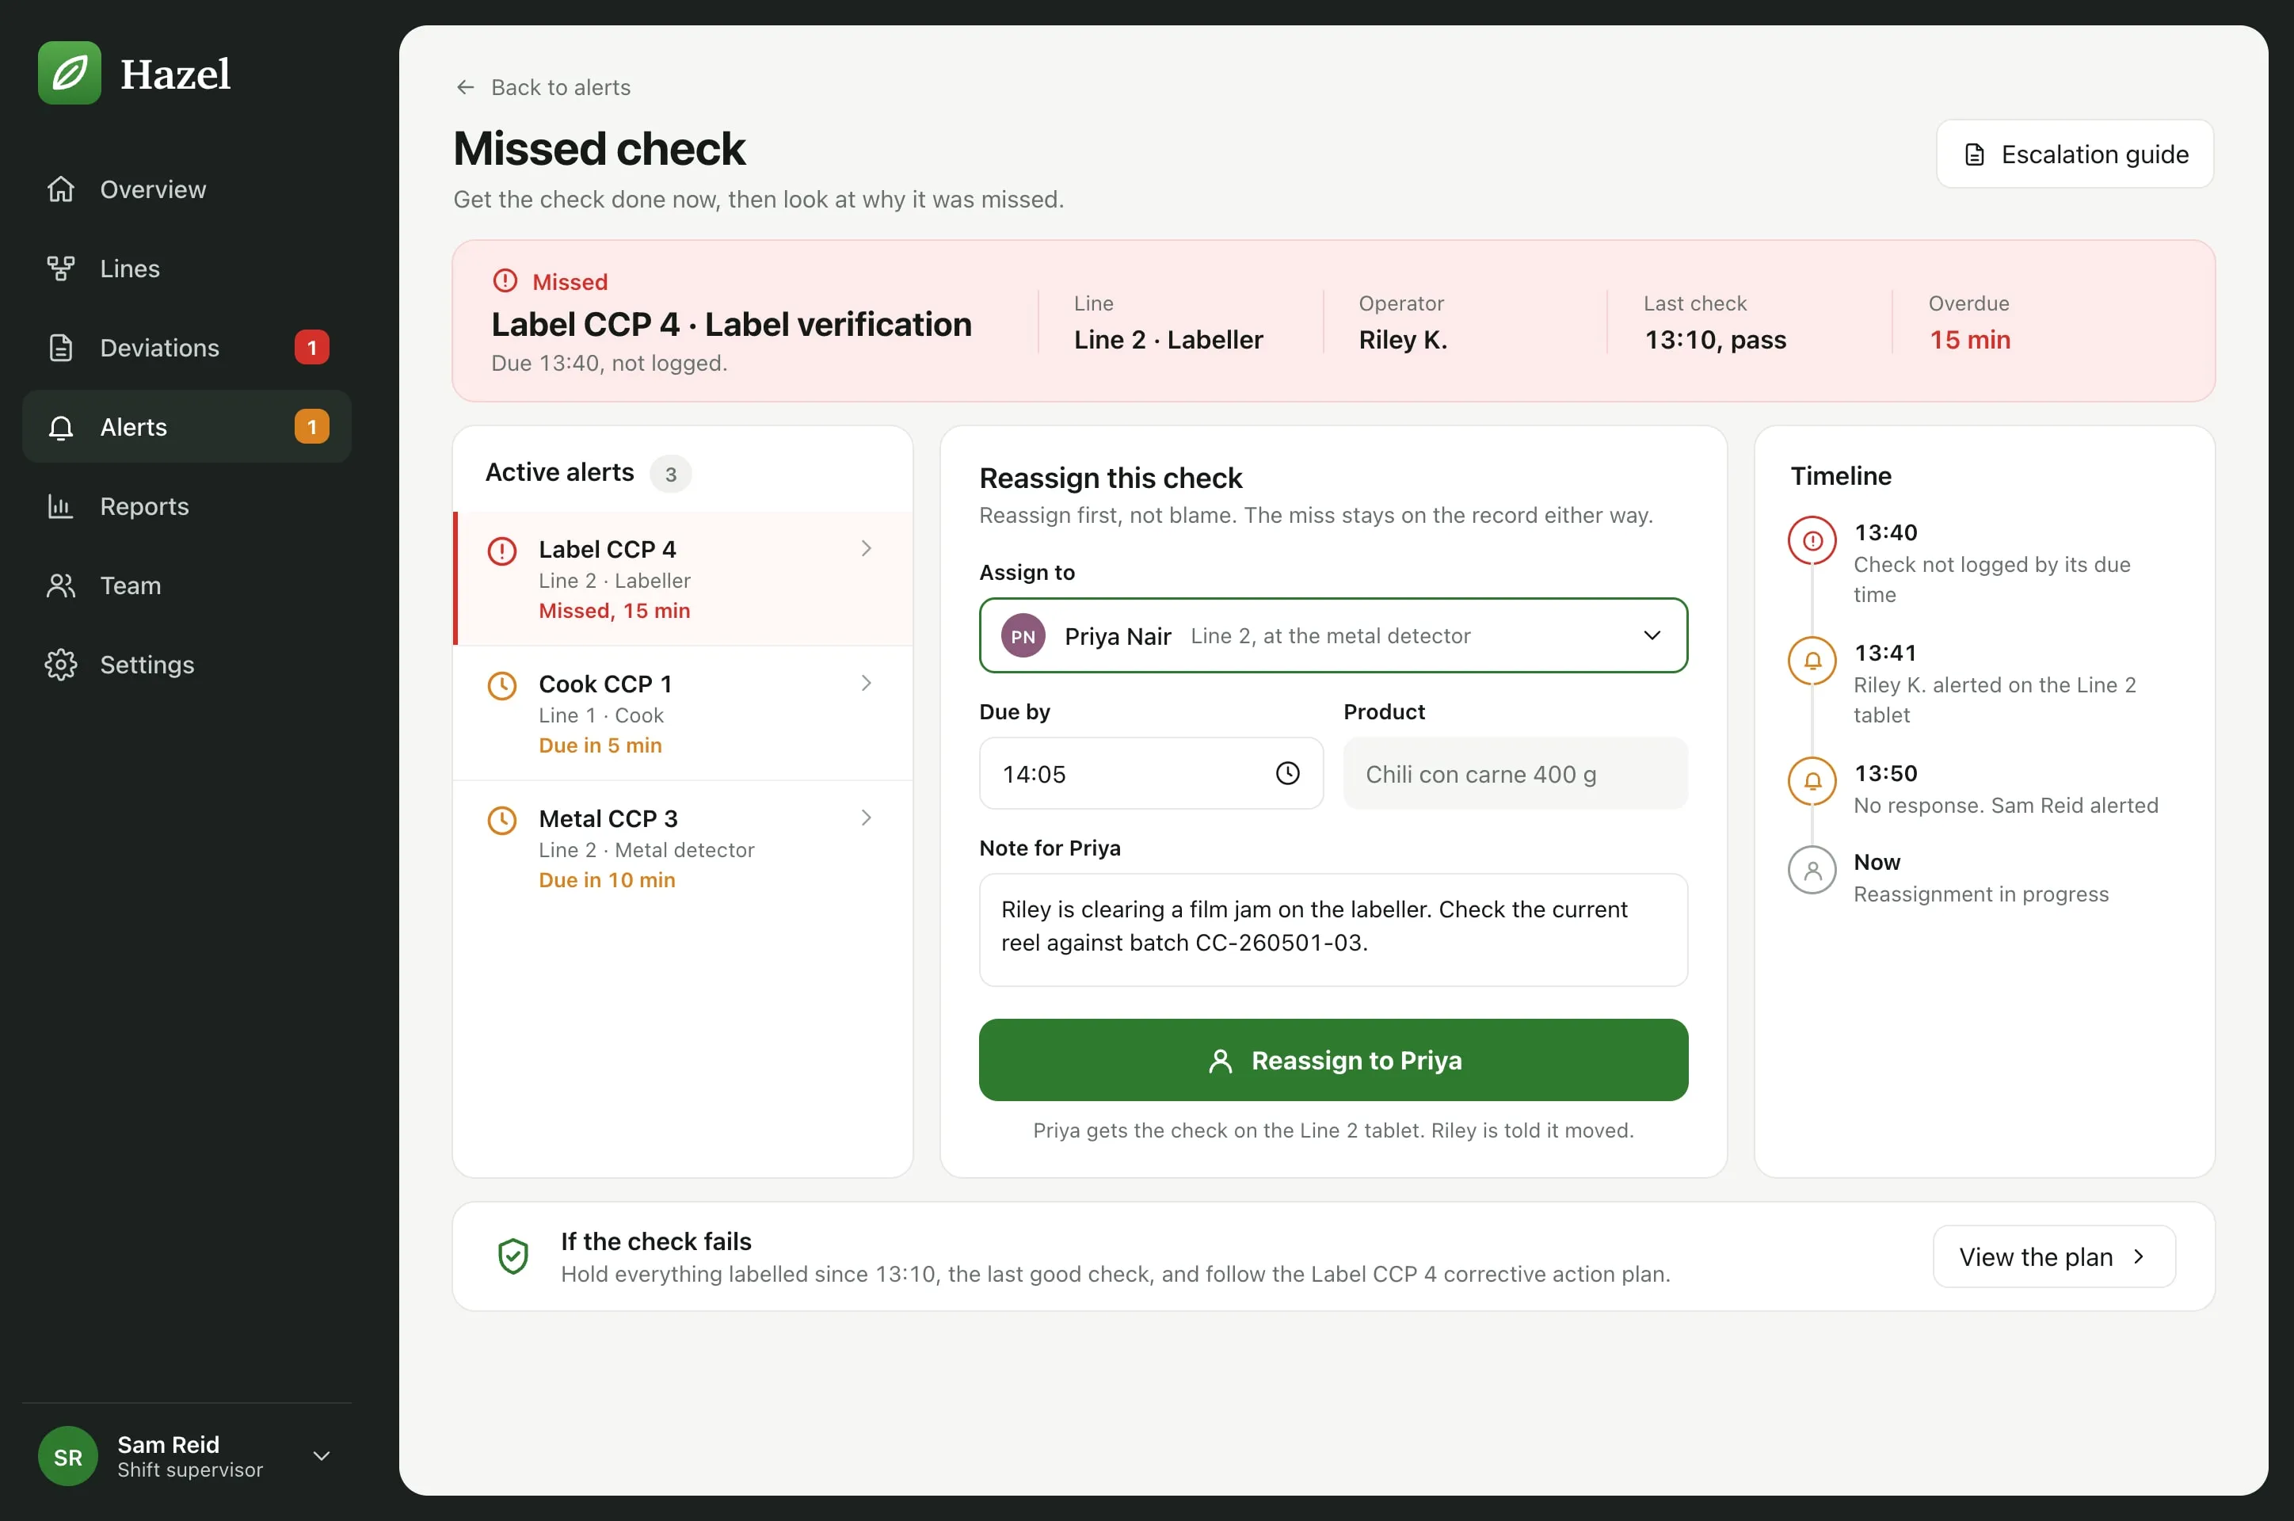
Task: Click the Hazel leaf logo icon
Action: tap(69, 73)
